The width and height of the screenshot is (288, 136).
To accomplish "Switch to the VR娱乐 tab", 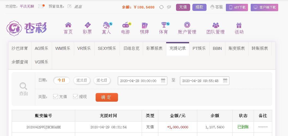I will pos(84,49).
